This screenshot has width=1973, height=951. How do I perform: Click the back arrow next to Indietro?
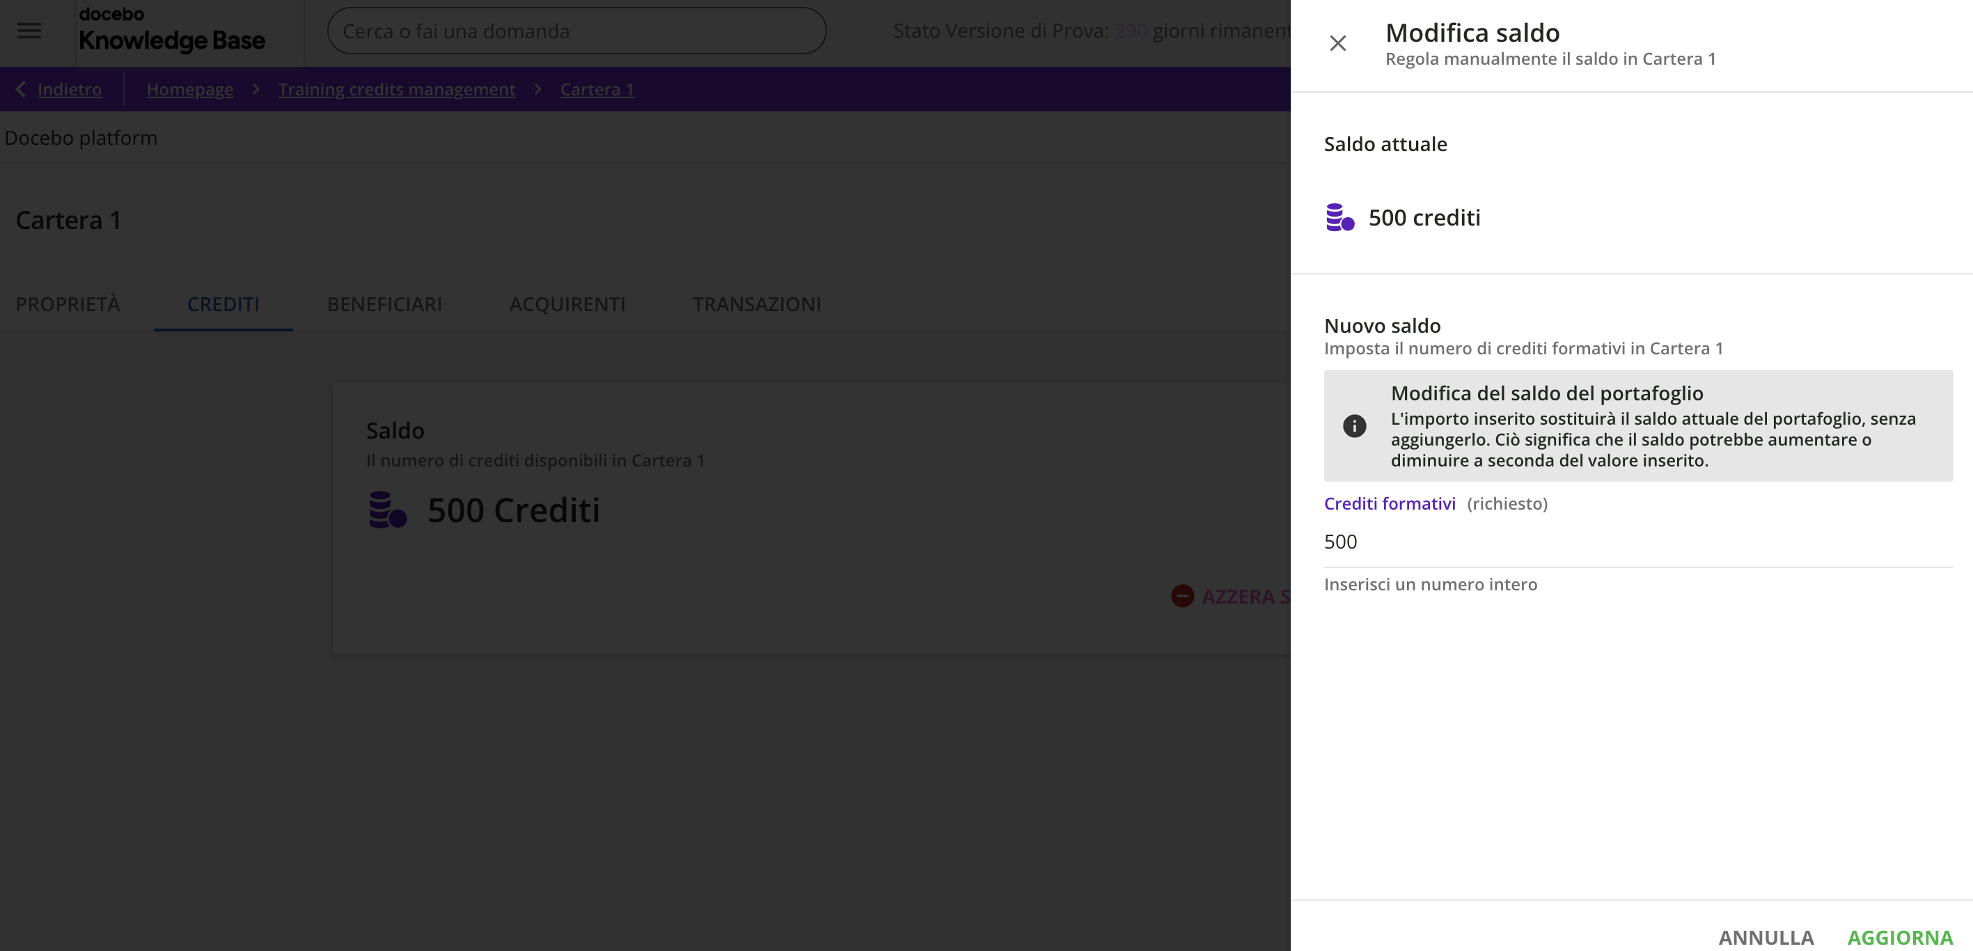pyautogui.click(x=21, y=89)
